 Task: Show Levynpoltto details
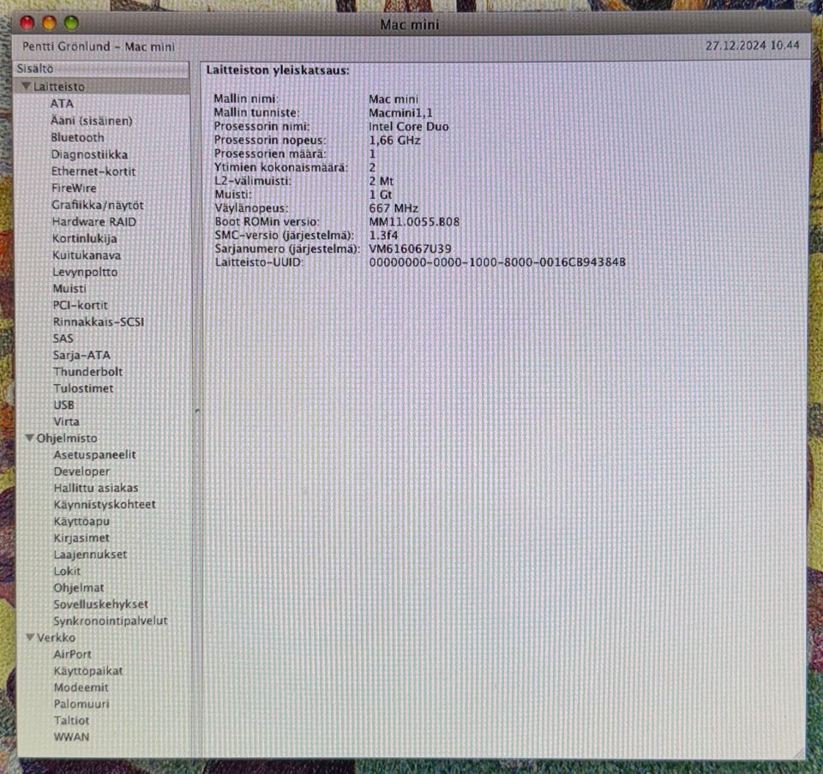point(85,273)
